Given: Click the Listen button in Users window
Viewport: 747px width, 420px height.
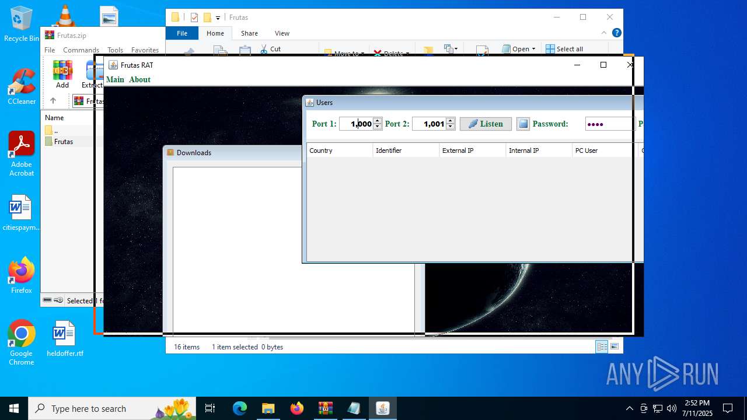Looking at the screenshot, I should pyautogui.click(x=486, y=124).
